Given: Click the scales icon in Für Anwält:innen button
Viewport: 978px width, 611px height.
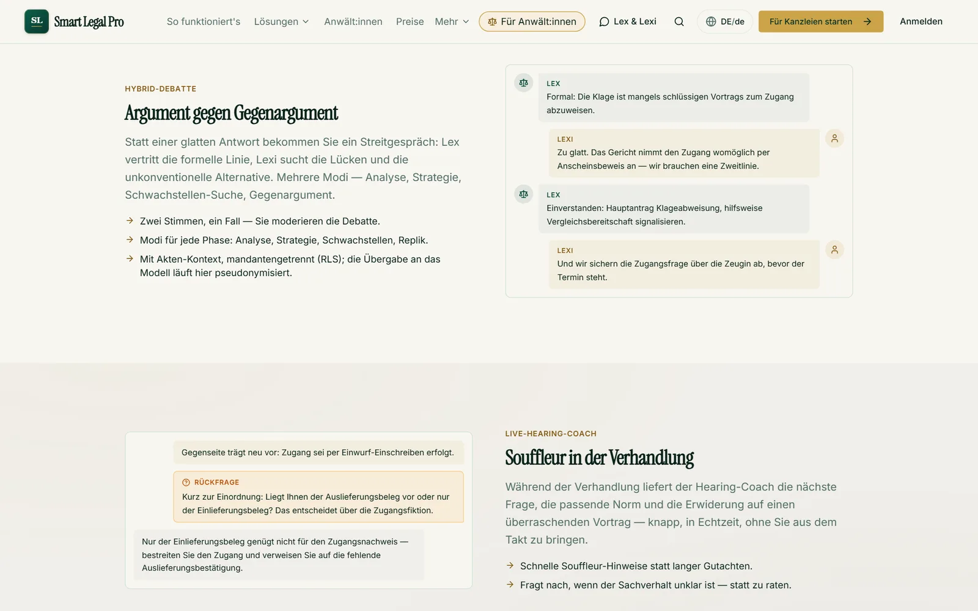Looking at the screenshot, I should coord(492,21).
